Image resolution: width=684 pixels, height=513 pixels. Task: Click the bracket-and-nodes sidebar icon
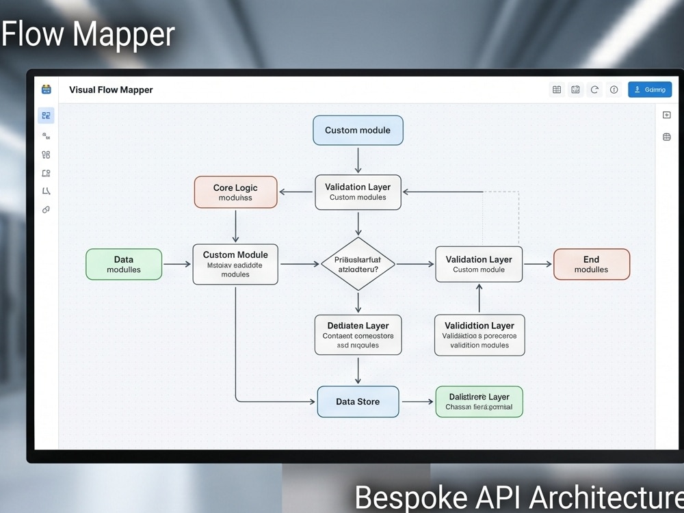coord(46,173)
